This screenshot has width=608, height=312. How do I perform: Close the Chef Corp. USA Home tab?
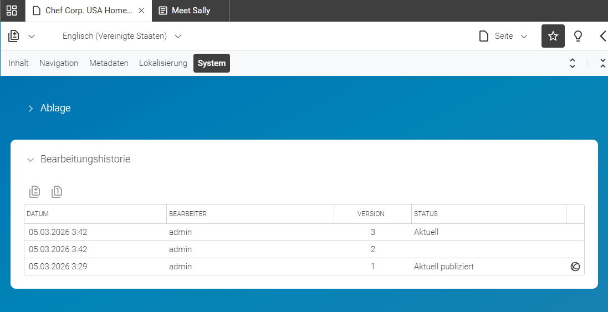click(141, 11)
